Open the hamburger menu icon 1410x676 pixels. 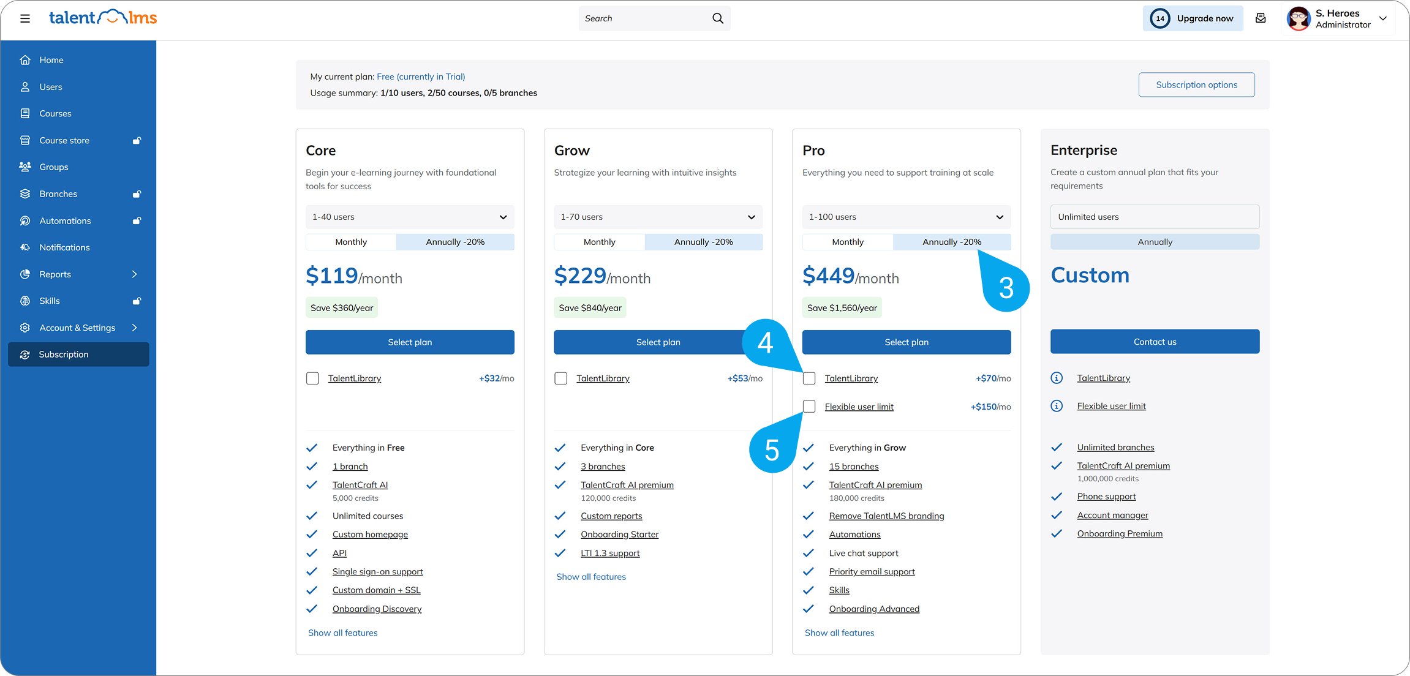(25, 18)
